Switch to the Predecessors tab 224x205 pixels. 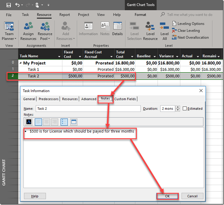pyautogui.click(x=48, y=99)
